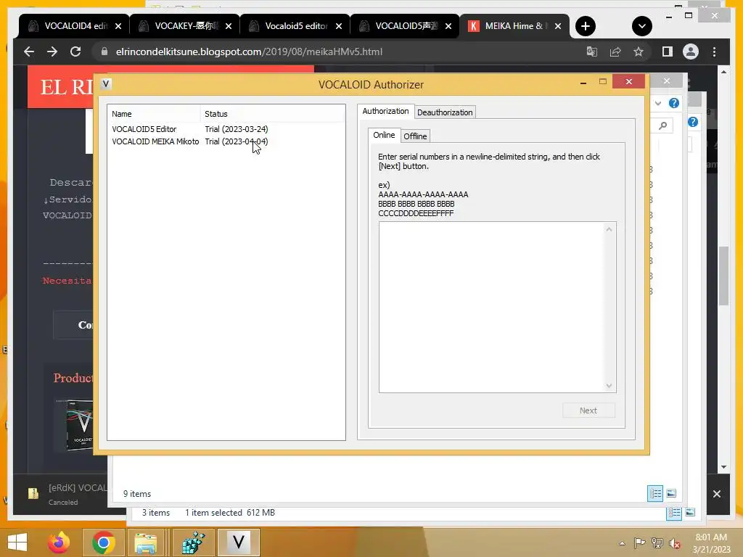This screenshot has width=743, height=557.
Task: Click the Action Center flag icon
Action: [x=639, y=543]
